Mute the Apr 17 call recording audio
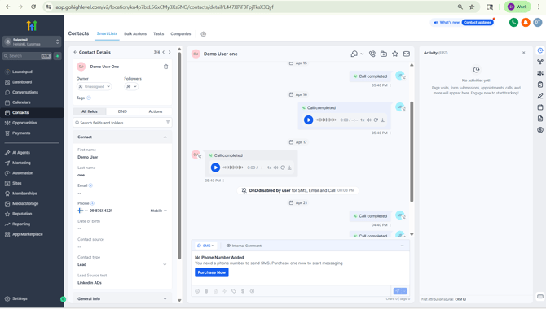This screenshot has height=309, width=546. (275, 168)
